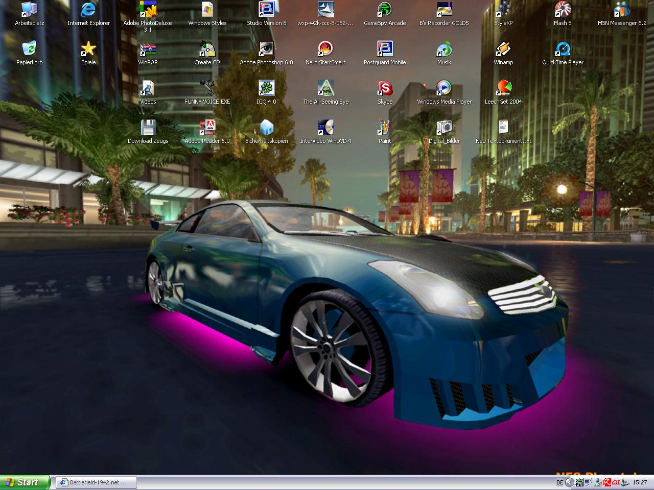Click the red antivirus tray icon
Viewport: 654px width, 490px height.
pos(607,482)
